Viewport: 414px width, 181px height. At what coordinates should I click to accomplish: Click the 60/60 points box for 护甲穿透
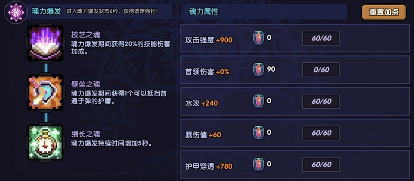pyautogui.click(x=321, y=165)
